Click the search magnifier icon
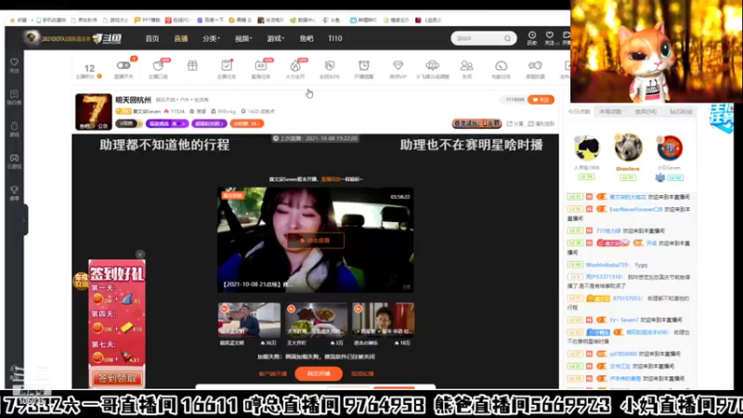 click(x=508, y=38)
